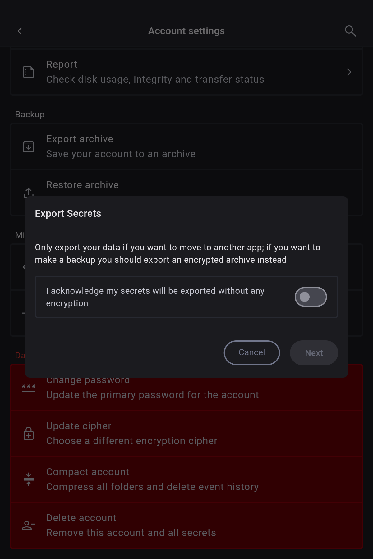Click the Compact account compress icon
This screenshot has width=373, height=559.
pos(29,479)
